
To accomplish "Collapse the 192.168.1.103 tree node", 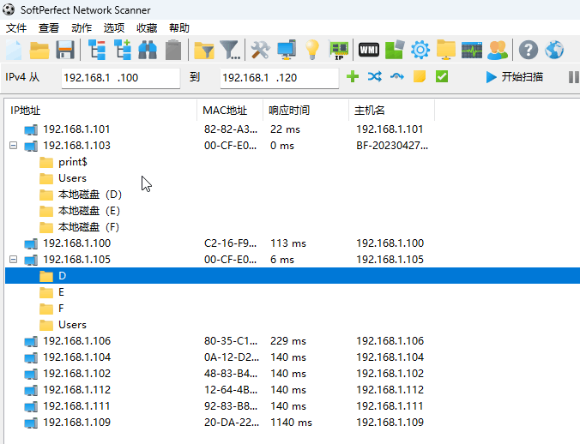I will click(14, 146).
